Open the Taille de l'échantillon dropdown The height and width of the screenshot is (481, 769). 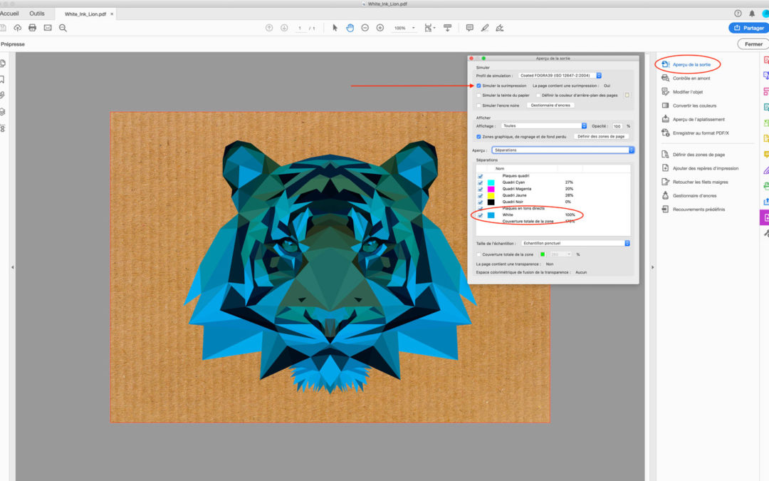(575, 243)
